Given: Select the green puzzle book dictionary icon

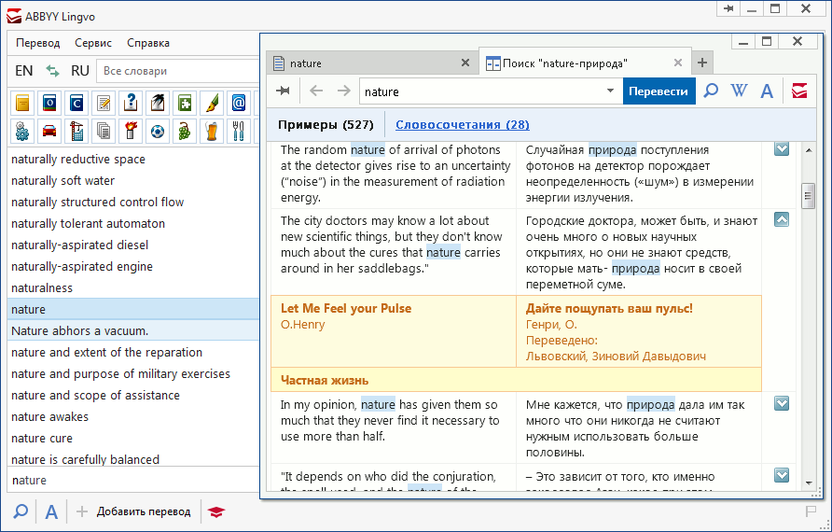Looking at the screenshot, I should click(185, 103).
